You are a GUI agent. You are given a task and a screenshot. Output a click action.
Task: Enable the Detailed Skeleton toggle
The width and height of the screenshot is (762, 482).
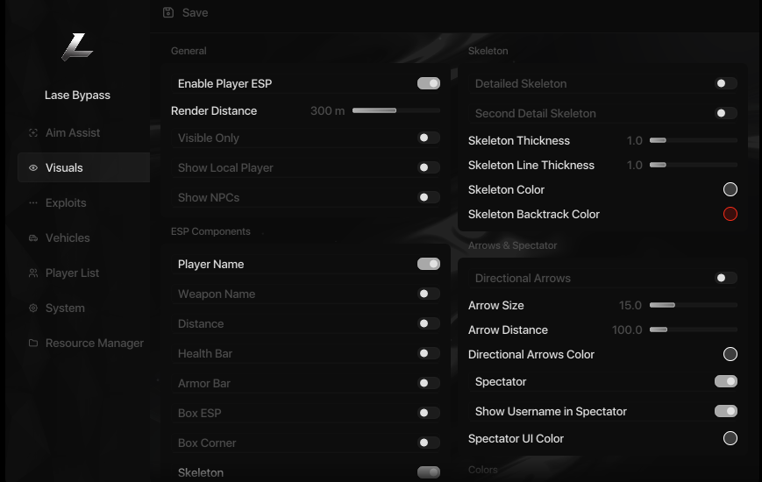726,83
